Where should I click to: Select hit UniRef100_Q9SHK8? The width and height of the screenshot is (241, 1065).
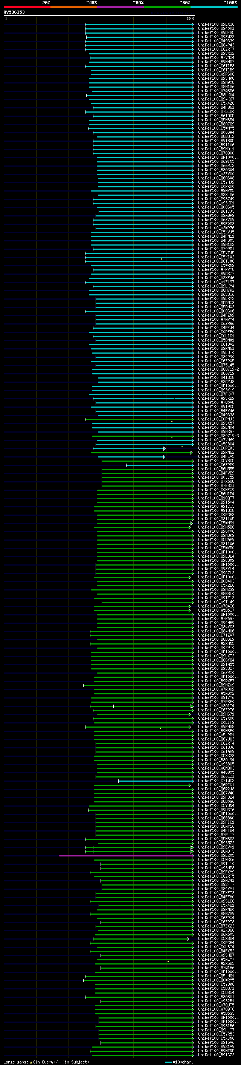(x=216, y=79)
